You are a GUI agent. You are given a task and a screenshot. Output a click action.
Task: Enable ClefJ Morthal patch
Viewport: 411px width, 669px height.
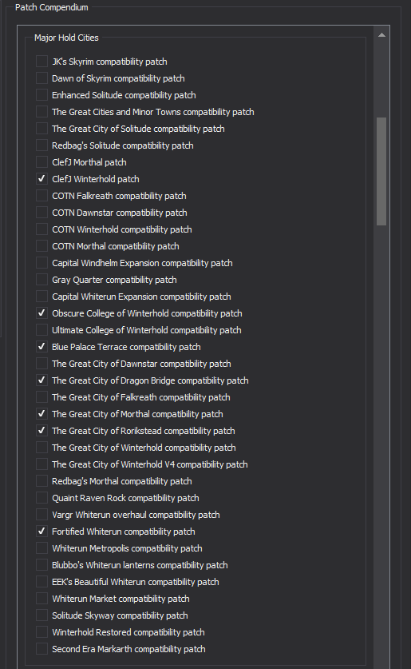tap(41, 162)
